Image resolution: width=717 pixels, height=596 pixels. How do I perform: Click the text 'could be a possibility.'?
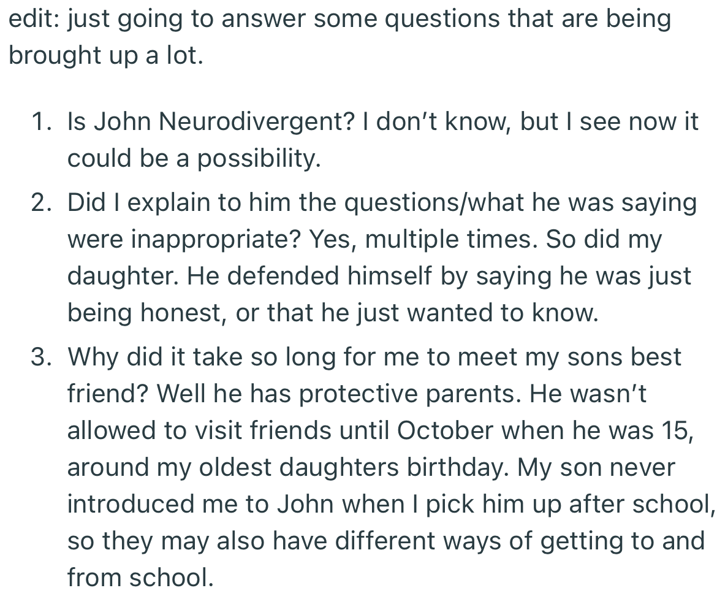[194, 159]
